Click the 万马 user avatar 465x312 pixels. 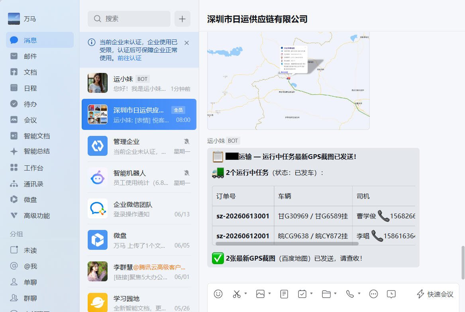click(14, 19)
